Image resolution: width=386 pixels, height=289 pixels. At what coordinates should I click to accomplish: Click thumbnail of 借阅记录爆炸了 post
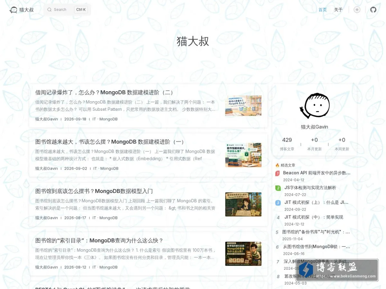tap(243, 106)
